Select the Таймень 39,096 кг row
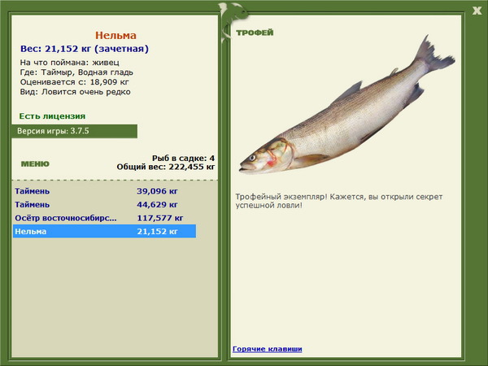488x366 pixels. click(105, 191)
